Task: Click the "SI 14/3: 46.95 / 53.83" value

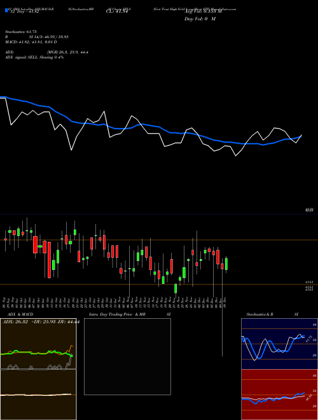Action: point(49,37)
